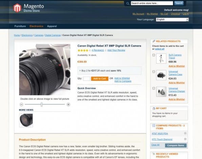Image resolution: width=202 pixels, height=159 pixels.
Task: Go to Home breadcrumb
Action: (17, 35)
